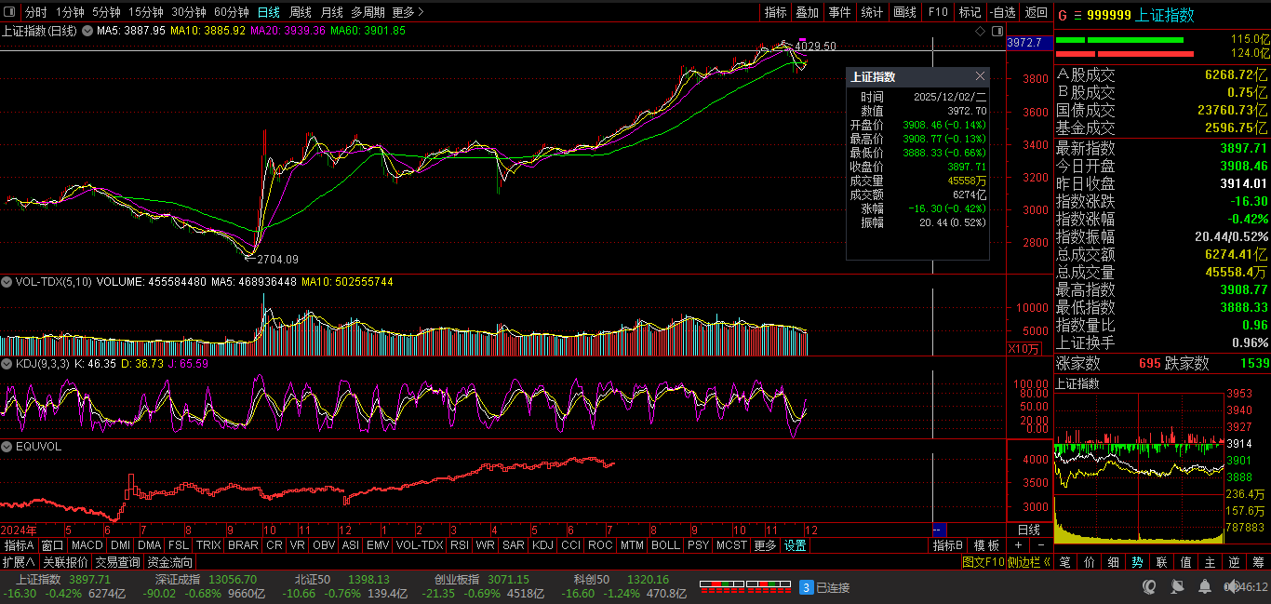Select the BRAR indicator

pos(243,545)
